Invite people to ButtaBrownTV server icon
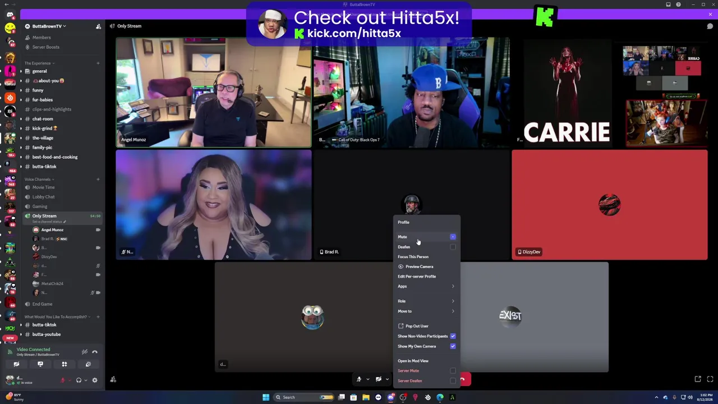Viewport: 718px width, 404px height. tap(98, 26)
